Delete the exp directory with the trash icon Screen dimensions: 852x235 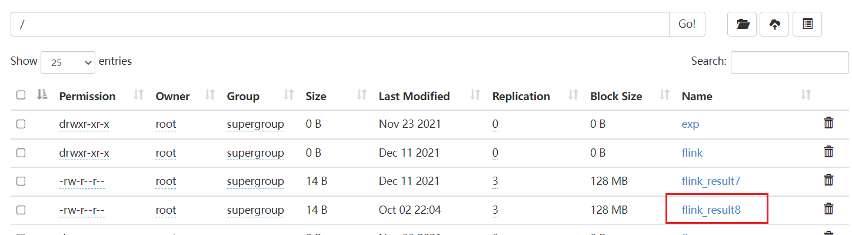click(828, 123)
